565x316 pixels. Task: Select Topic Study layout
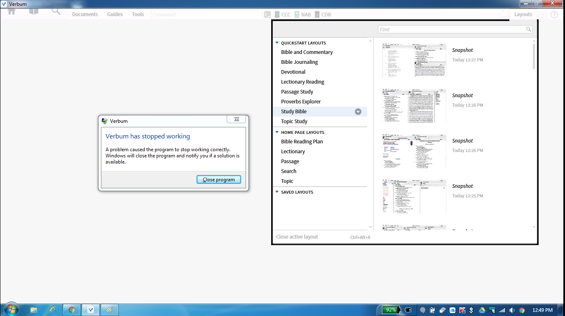click(294, 122)
